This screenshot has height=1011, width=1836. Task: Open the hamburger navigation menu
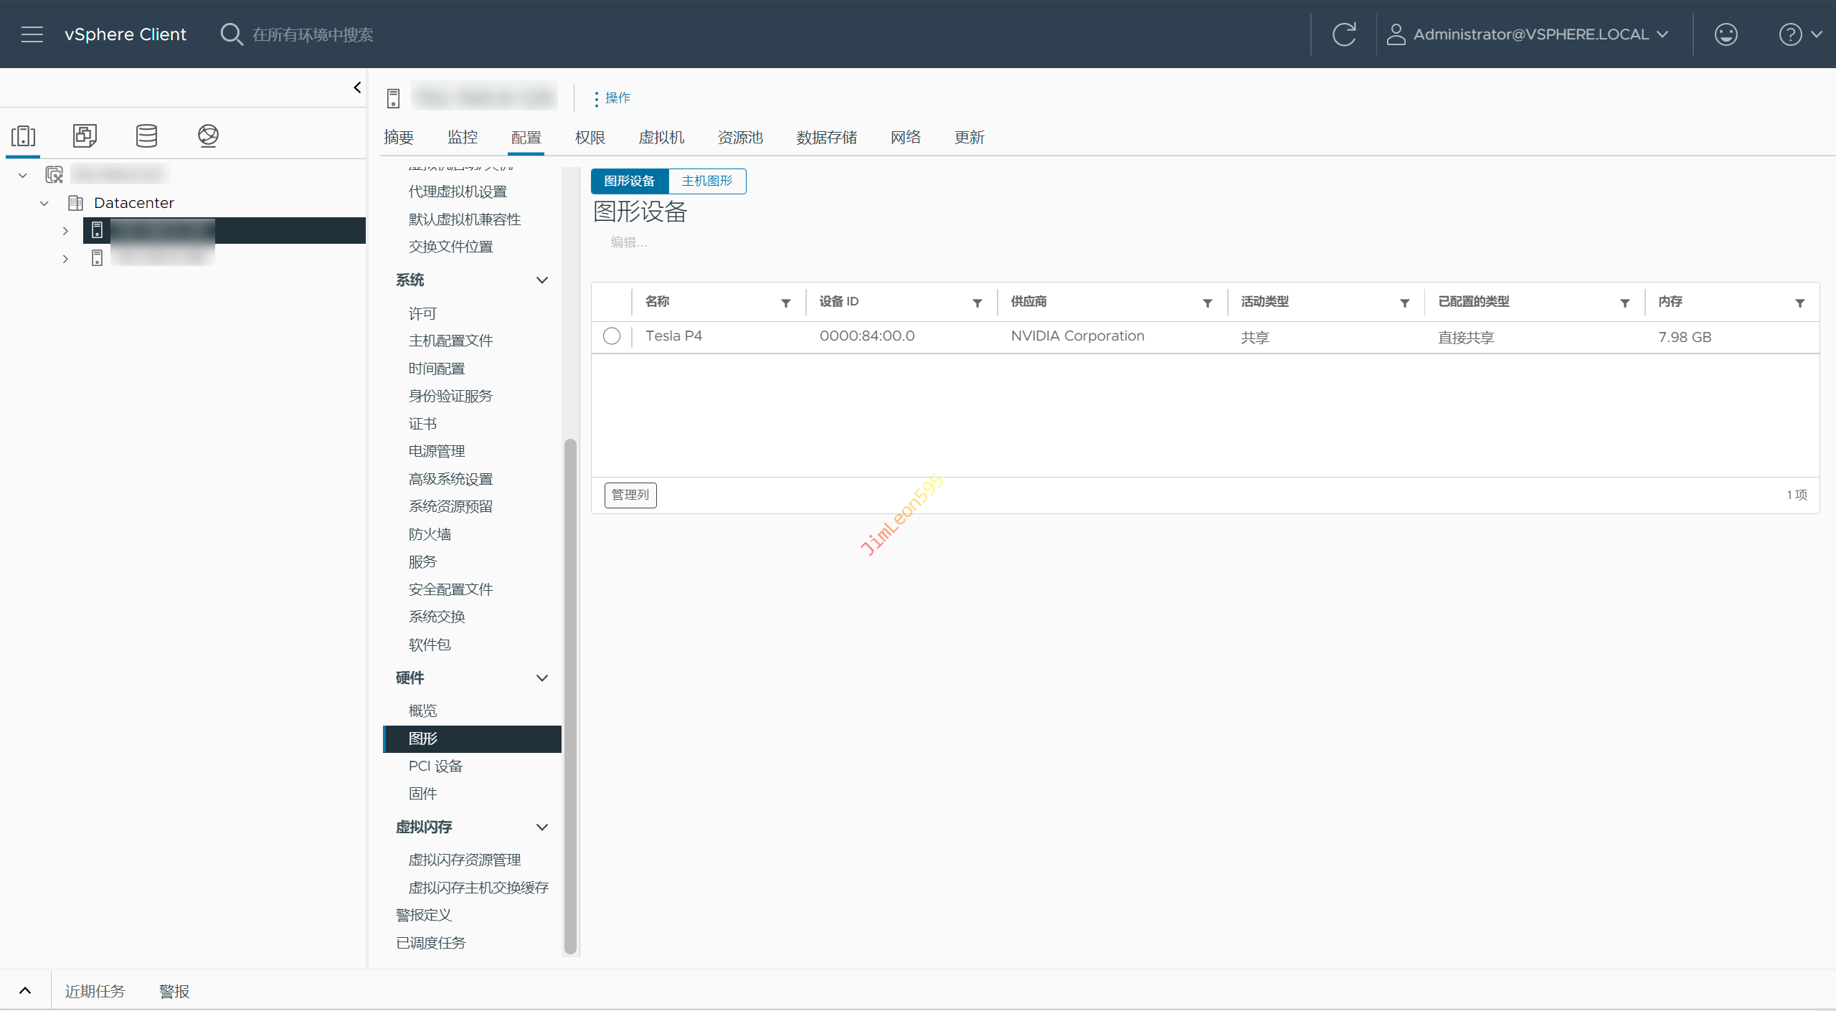point(32,34)
